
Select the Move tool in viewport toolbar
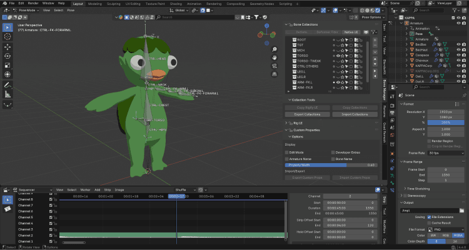point(8,46)
